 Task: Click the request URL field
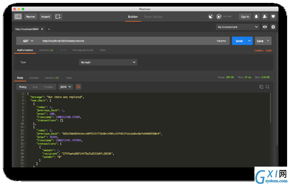(x=127, y=41)
